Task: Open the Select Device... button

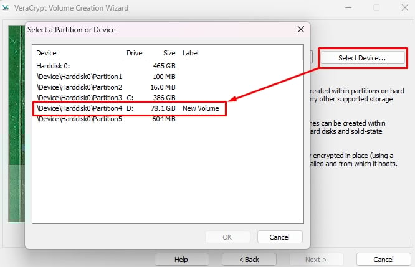Action: tap(362, 58)
